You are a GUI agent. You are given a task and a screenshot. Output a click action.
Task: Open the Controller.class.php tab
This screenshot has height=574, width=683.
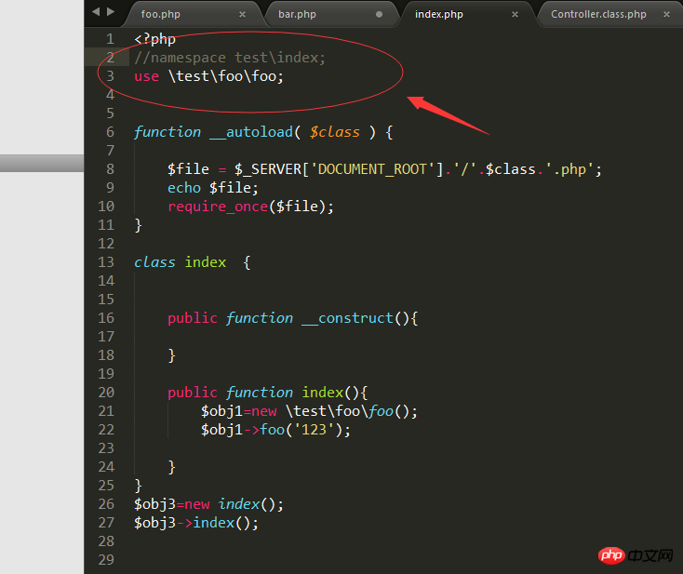(598, 14)
